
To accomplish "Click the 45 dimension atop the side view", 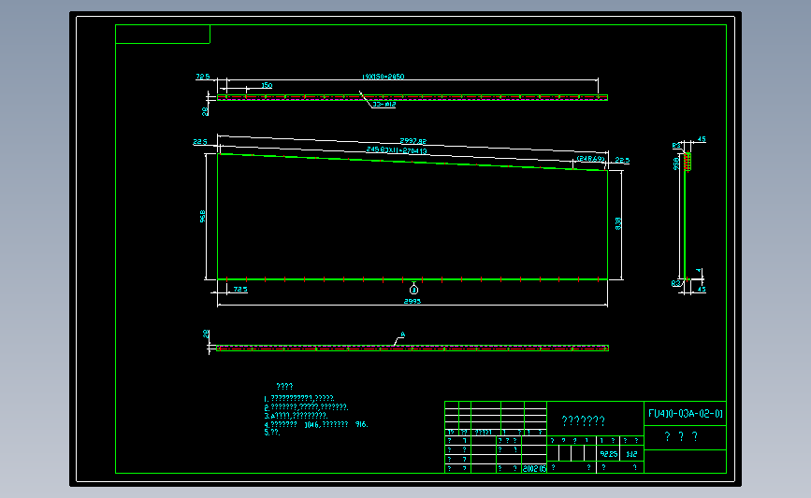I will pos(702,139).
